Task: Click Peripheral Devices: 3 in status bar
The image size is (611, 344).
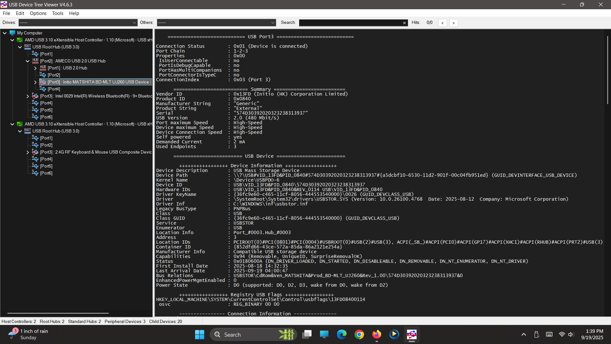Action: coord(125,321)
